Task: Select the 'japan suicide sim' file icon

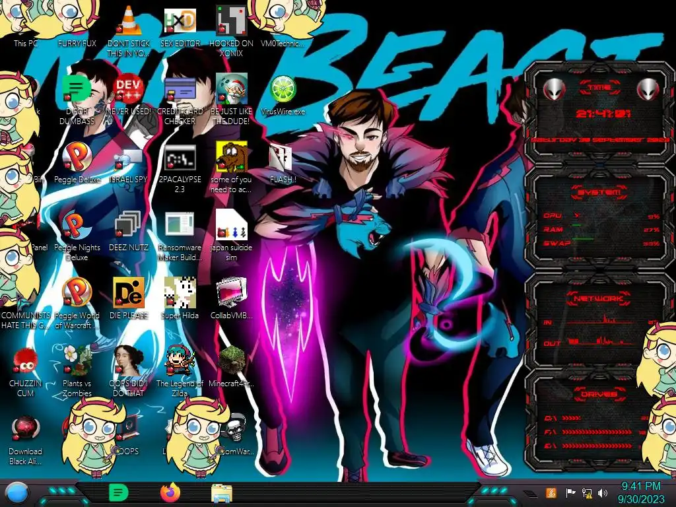Action: (231, 224)
